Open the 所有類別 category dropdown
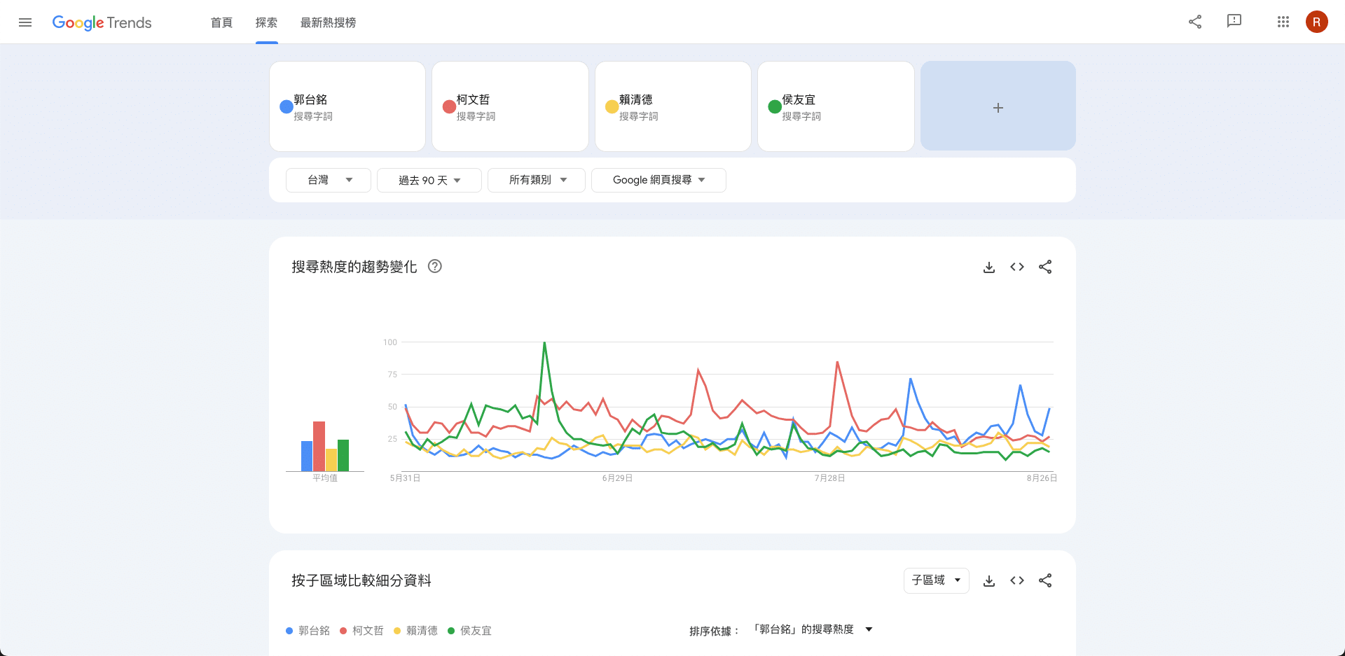 [537, 180]
